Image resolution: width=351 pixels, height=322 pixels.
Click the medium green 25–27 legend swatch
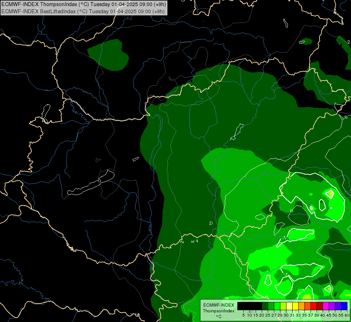click(271, 306)
